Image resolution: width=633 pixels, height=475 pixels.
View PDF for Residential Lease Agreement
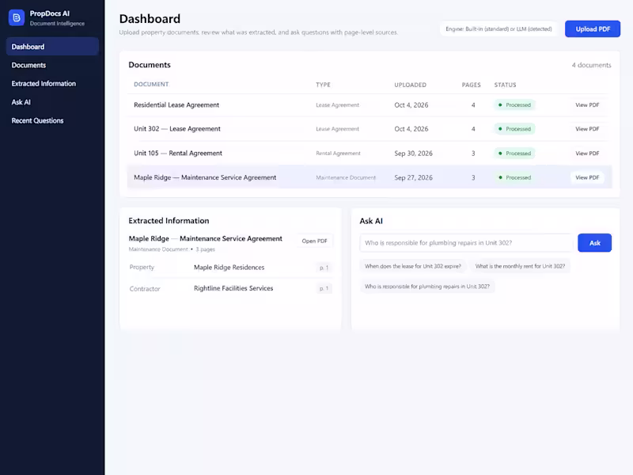point(587,105)
